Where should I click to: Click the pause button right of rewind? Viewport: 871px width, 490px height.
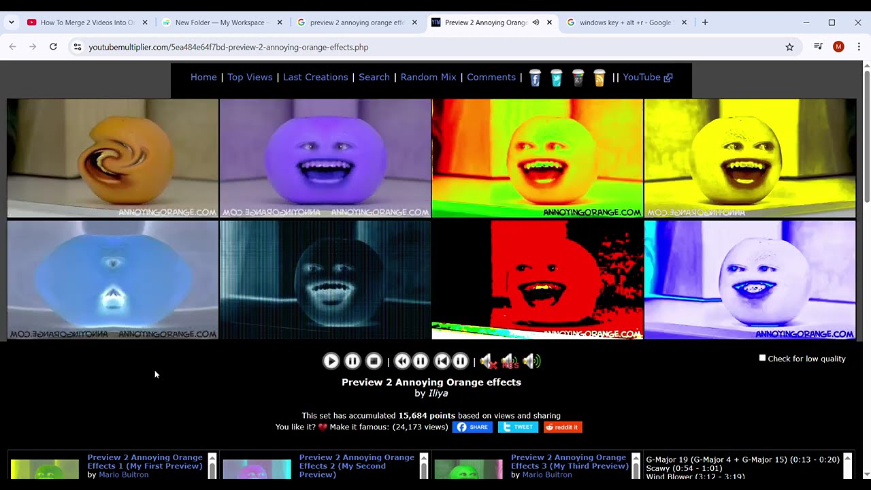[421, 361]
